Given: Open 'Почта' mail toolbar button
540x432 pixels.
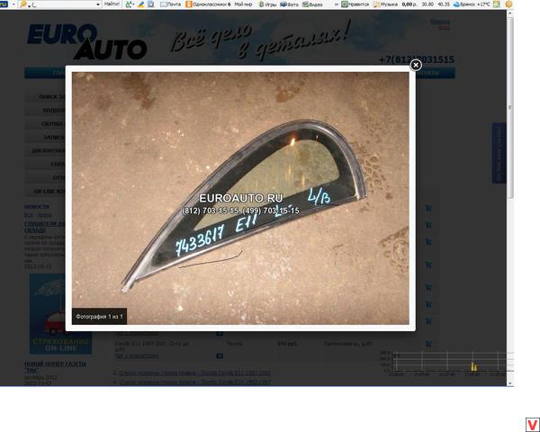Looking at the screenshot, I should point(170,4).
